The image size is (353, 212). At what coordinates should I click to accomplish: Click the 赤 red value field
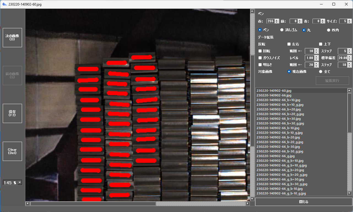270,21
